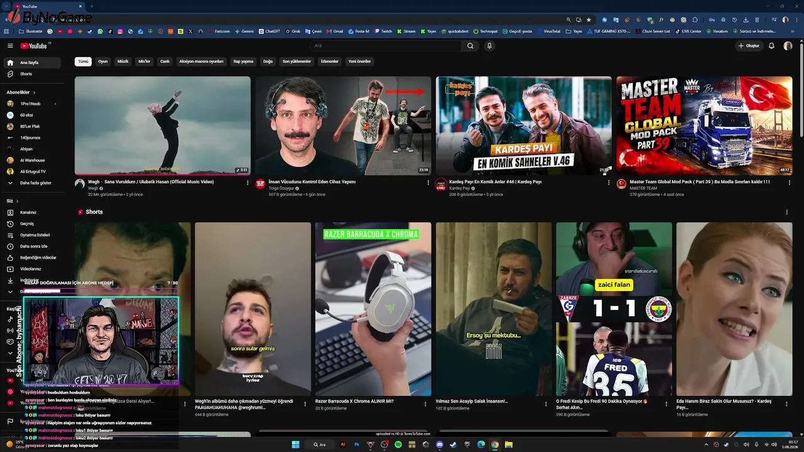Open Oynatma listeleri in the sidebar

[x=31, y=235]
